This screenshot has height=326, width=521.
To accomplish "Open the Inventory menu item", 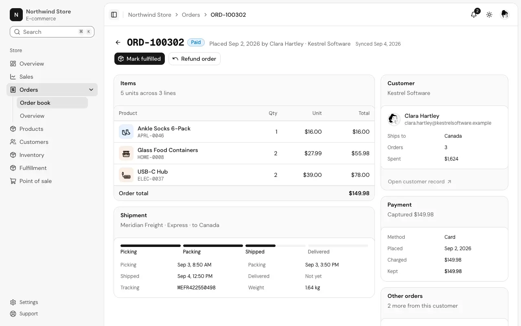I will tap(52, 155).
